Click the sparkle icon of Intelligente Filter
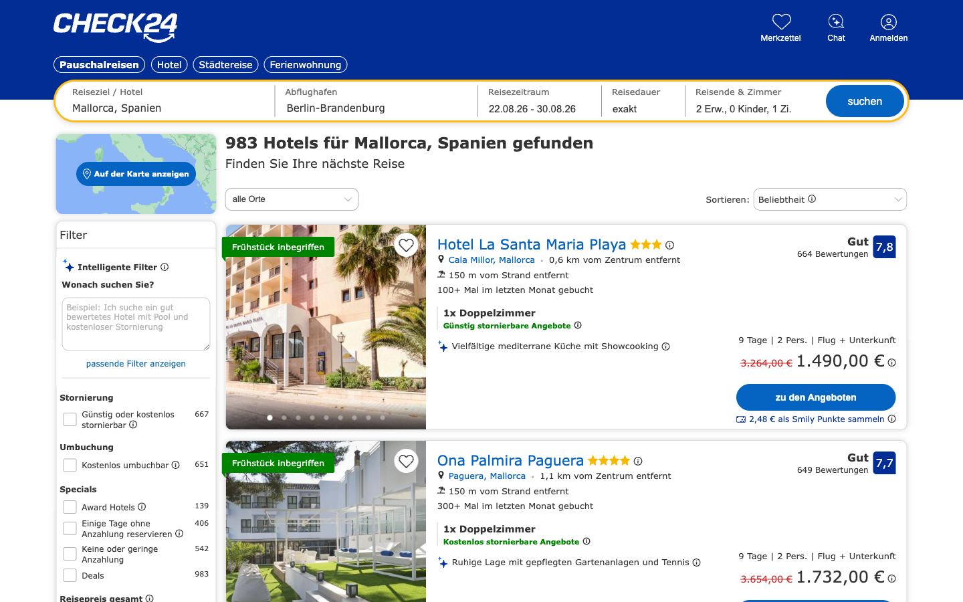 (68, 266)
